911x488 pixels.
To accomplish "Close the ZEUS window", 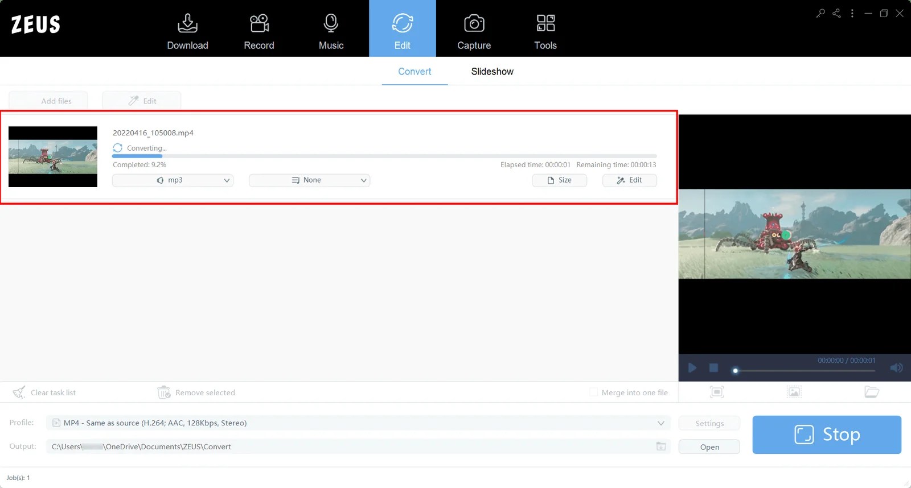I will [x=900, y=13].
